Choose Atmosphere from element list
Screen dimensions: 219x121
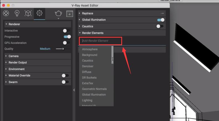pos(90,49)
